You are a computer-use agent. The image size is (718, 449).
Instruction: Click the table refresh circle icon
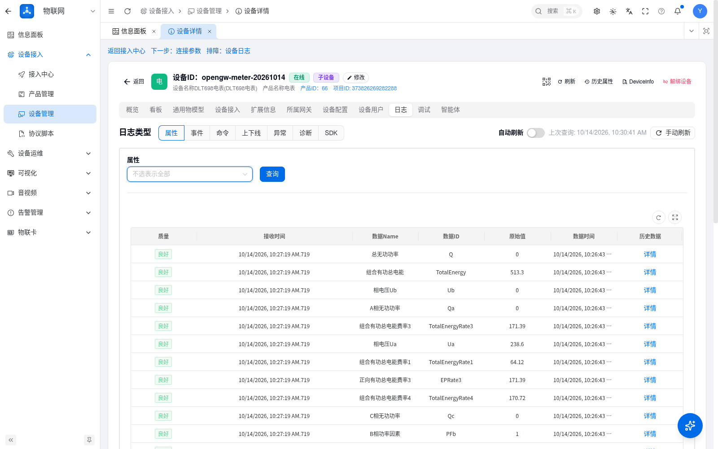coord(659,218)
